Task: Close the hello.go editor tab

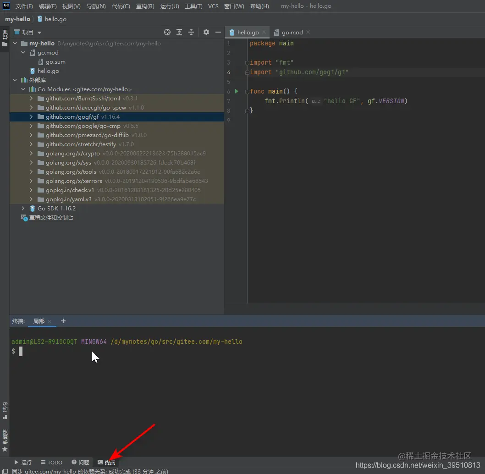Action: pyautogui.click(x=264, y=32)
